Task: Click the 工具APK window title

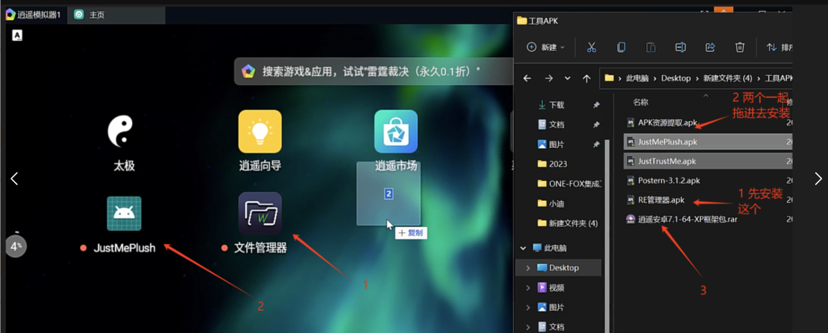Action: pyautogui.click(x=543, y=21)
